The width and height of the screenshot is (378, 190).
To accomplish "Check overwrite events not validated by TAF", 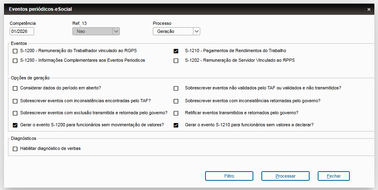I will (x=176, y=88).
